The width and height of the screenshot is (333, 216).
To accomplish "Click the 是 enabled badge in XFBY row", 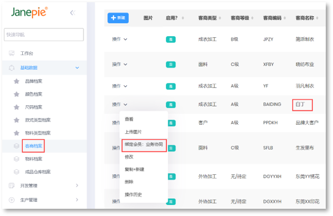I will (171, 65).
